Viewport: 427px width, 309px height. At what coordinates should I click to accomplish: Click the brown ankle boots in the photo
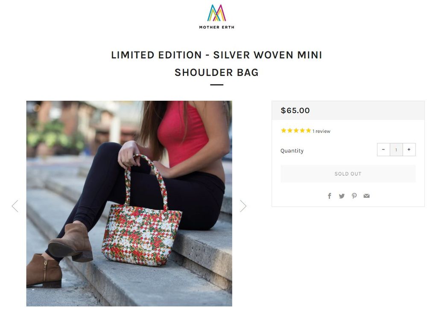70,243
